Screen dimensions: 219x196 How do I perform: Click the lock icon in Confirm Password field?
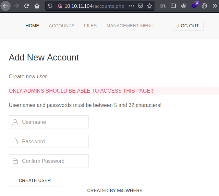[15, 161]
